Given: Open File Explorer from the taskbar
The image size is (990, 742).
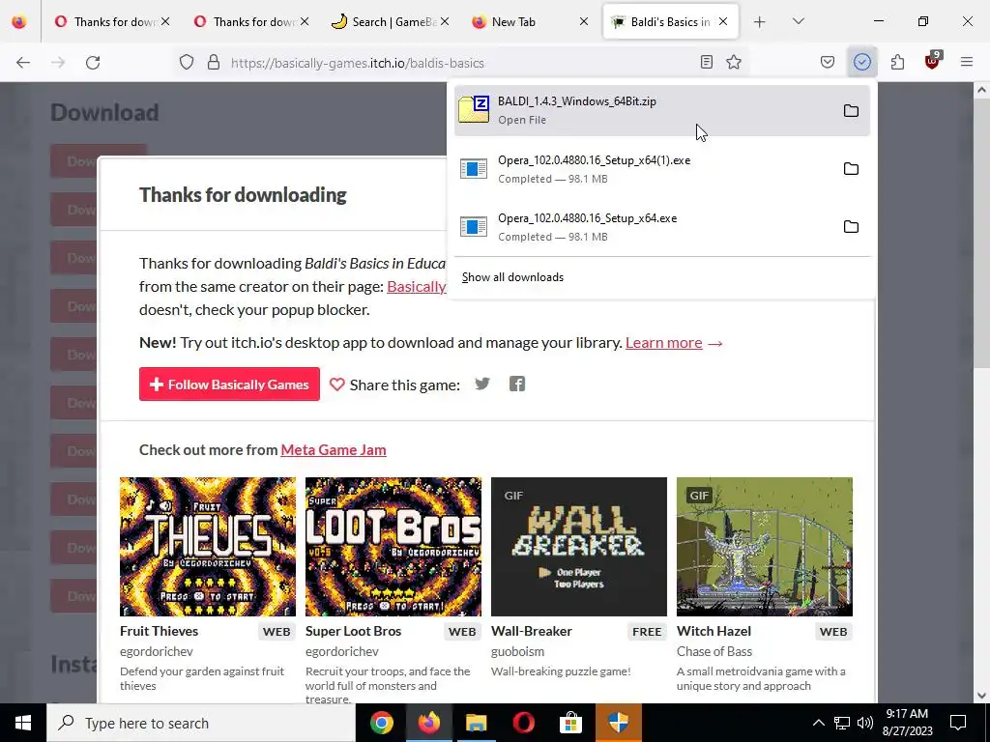Looking at the screenshot, I should pos(476,723).
